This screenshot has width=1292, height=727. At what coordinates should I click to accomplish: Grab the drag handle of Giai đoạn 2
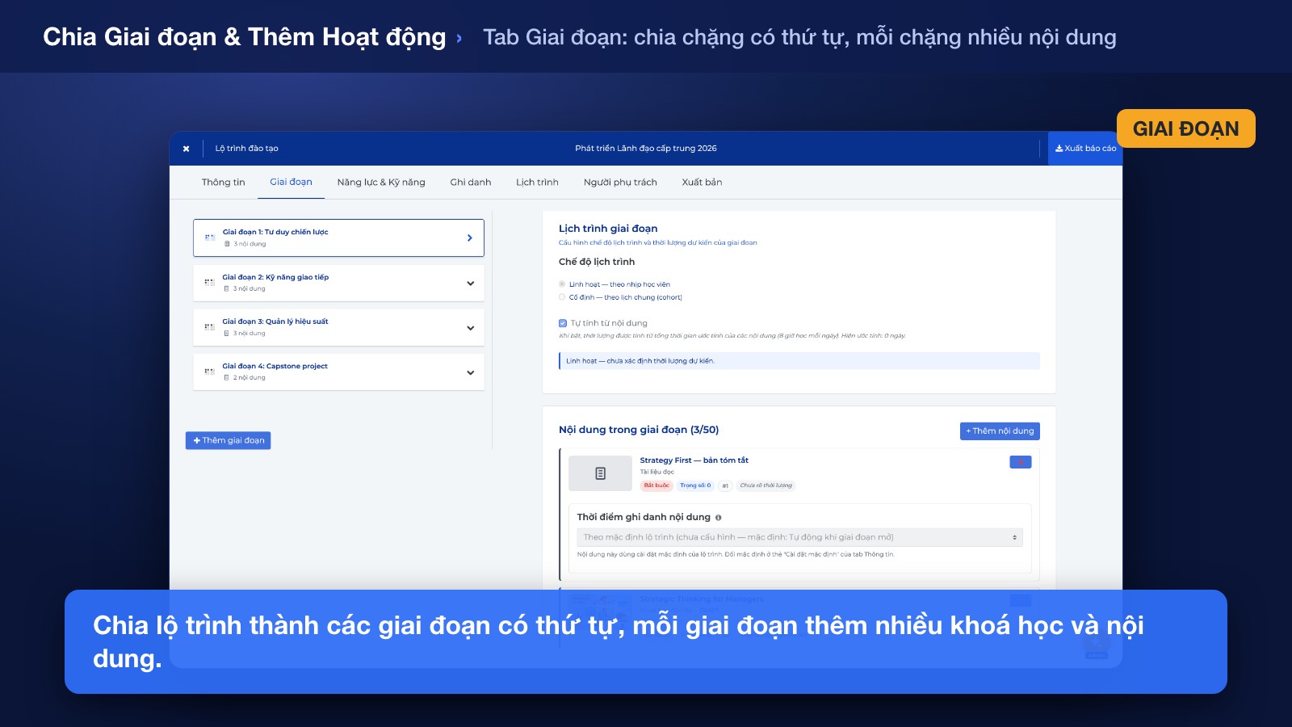(x=209, y=283)
